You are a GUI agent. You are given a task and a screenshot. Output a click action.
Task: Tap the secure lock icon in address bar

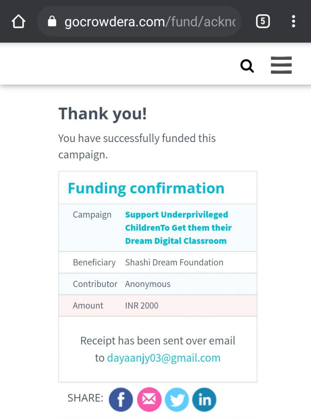click(x=52, y=21)
